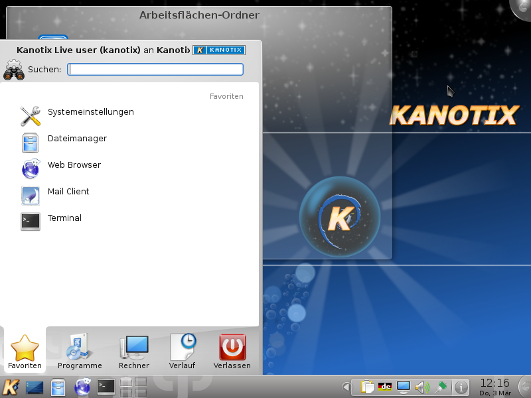
Task: Open the Kanotix application launcher menu
Action: (x=10, y=387)
